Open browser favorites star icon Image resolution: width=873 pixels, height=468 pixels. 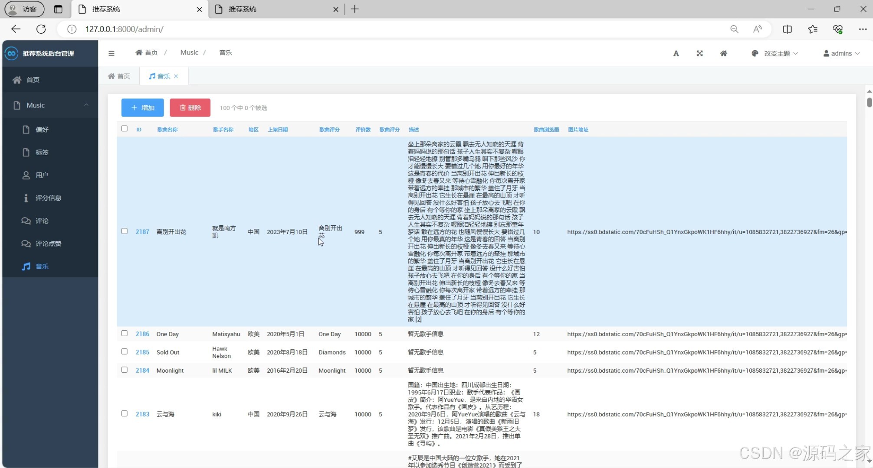pos(812,29)
